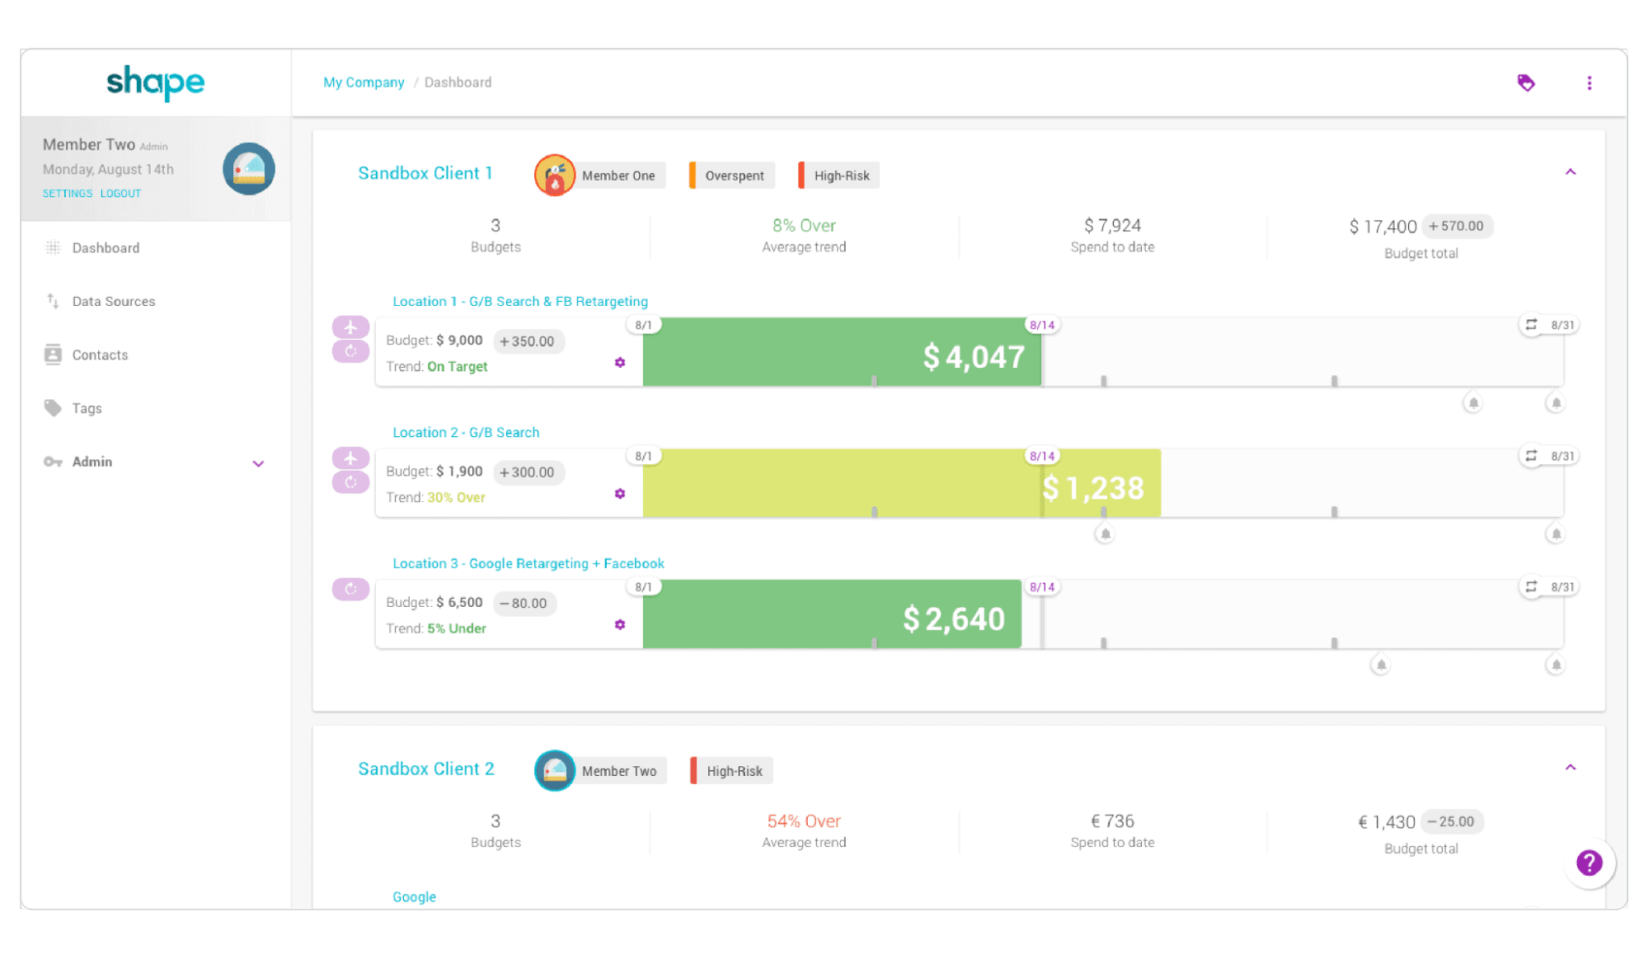Click the settings gear for Location 3 budget

[618, 623]
